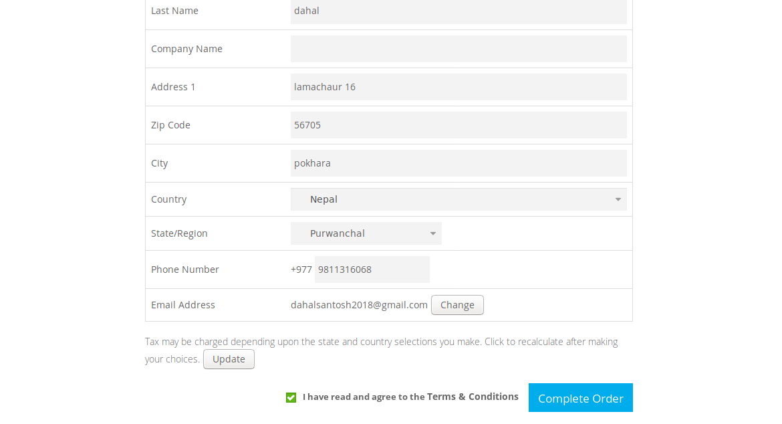Click the empty Company Name field
This screenshot has height=424, width=782.
click(x=459, y=49)
